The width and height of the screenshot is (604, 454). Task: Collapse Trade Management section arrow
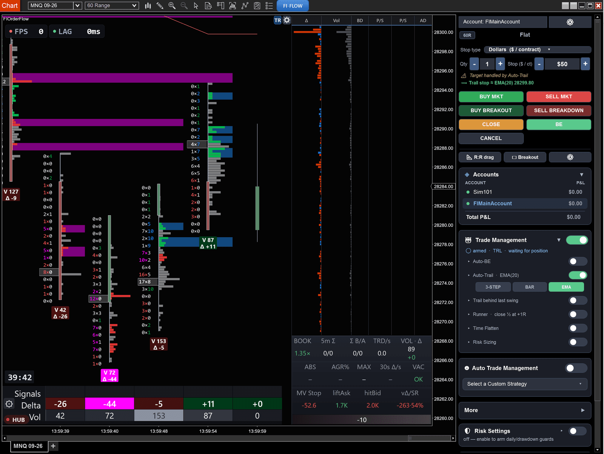[x=559, y=240]
